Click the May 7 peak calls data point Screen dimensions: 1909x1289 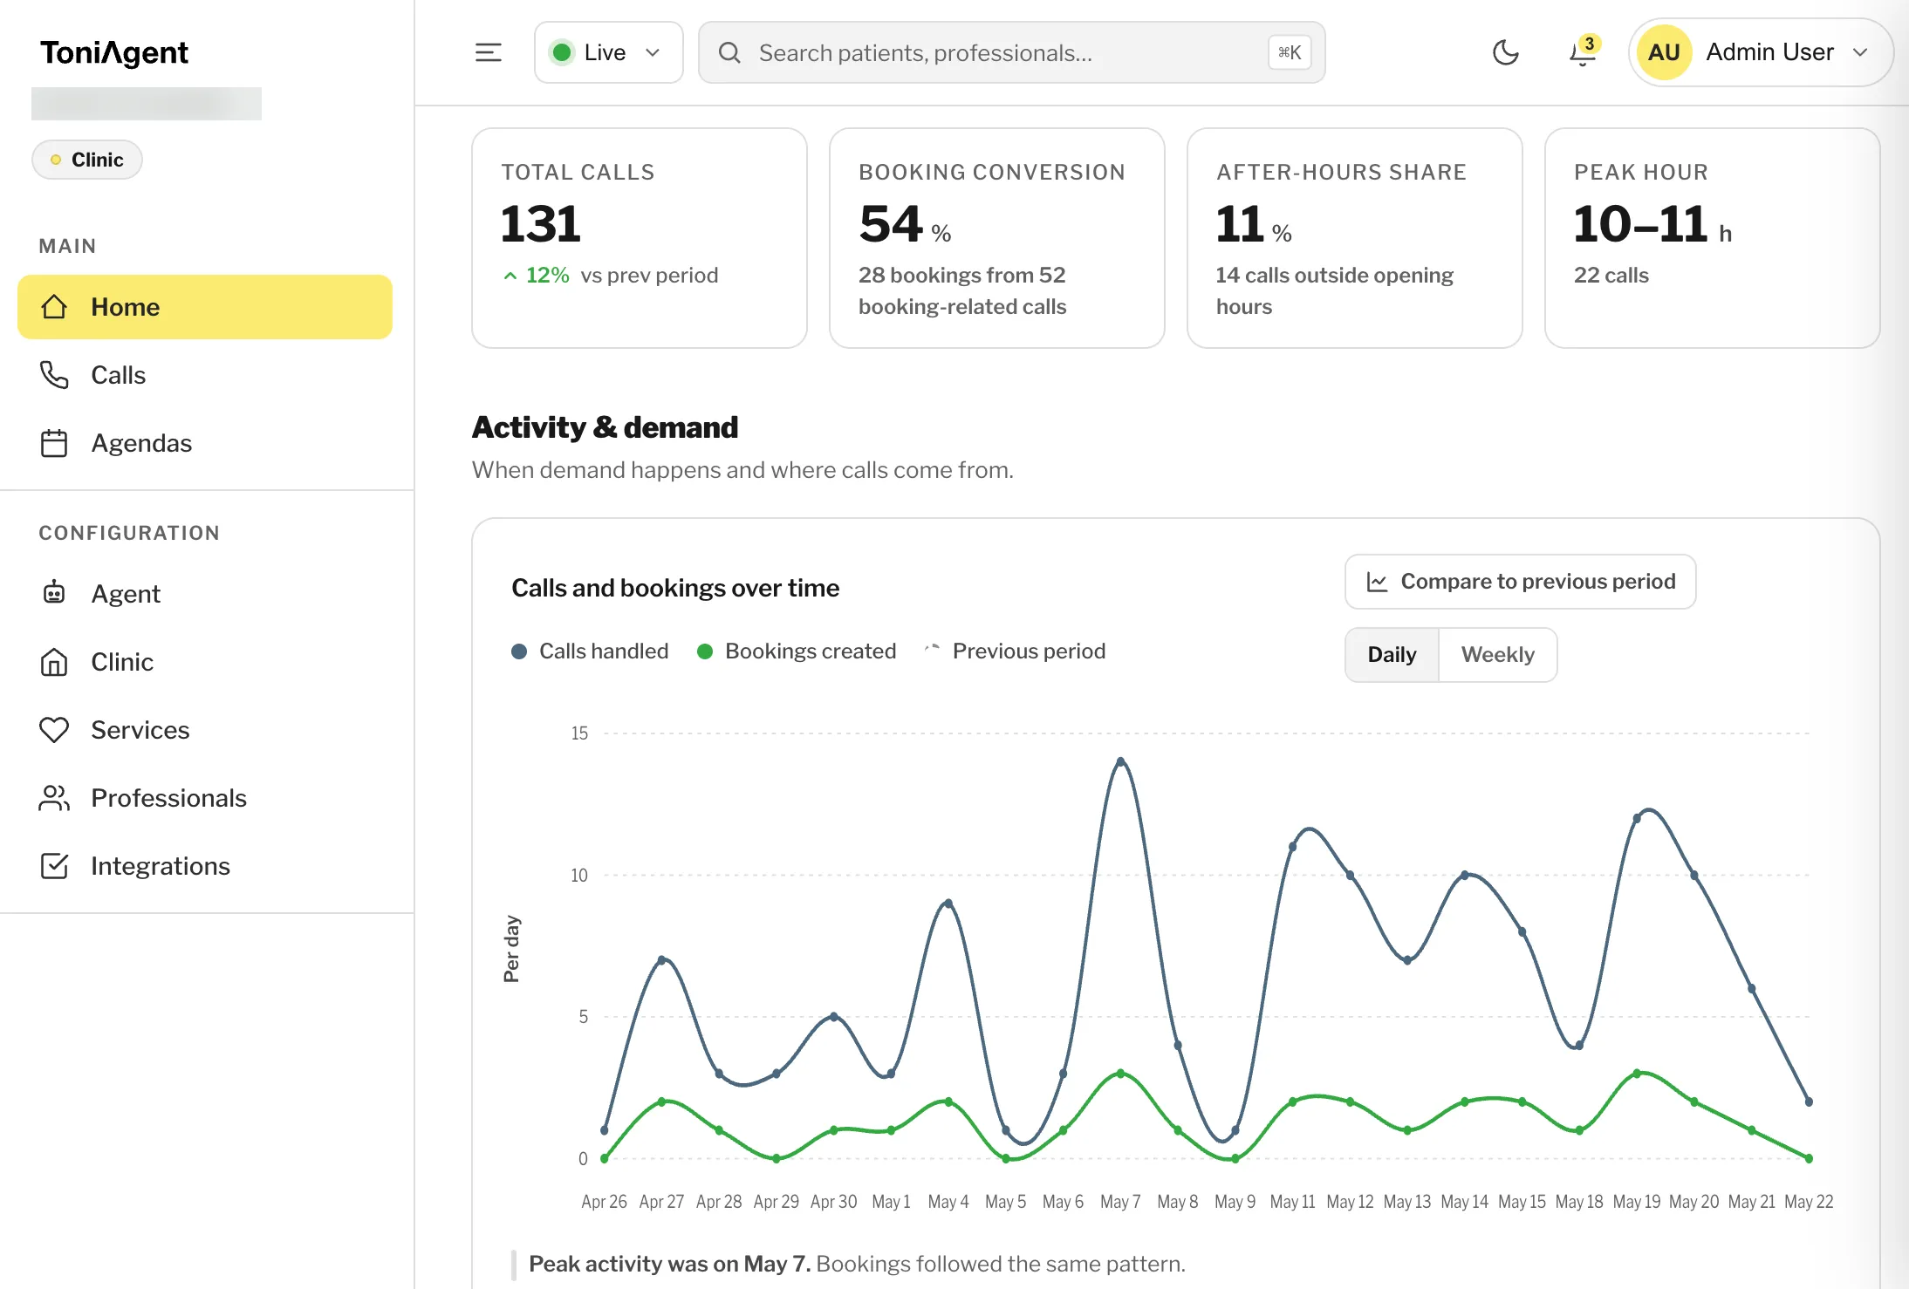tap(1121, 761)
